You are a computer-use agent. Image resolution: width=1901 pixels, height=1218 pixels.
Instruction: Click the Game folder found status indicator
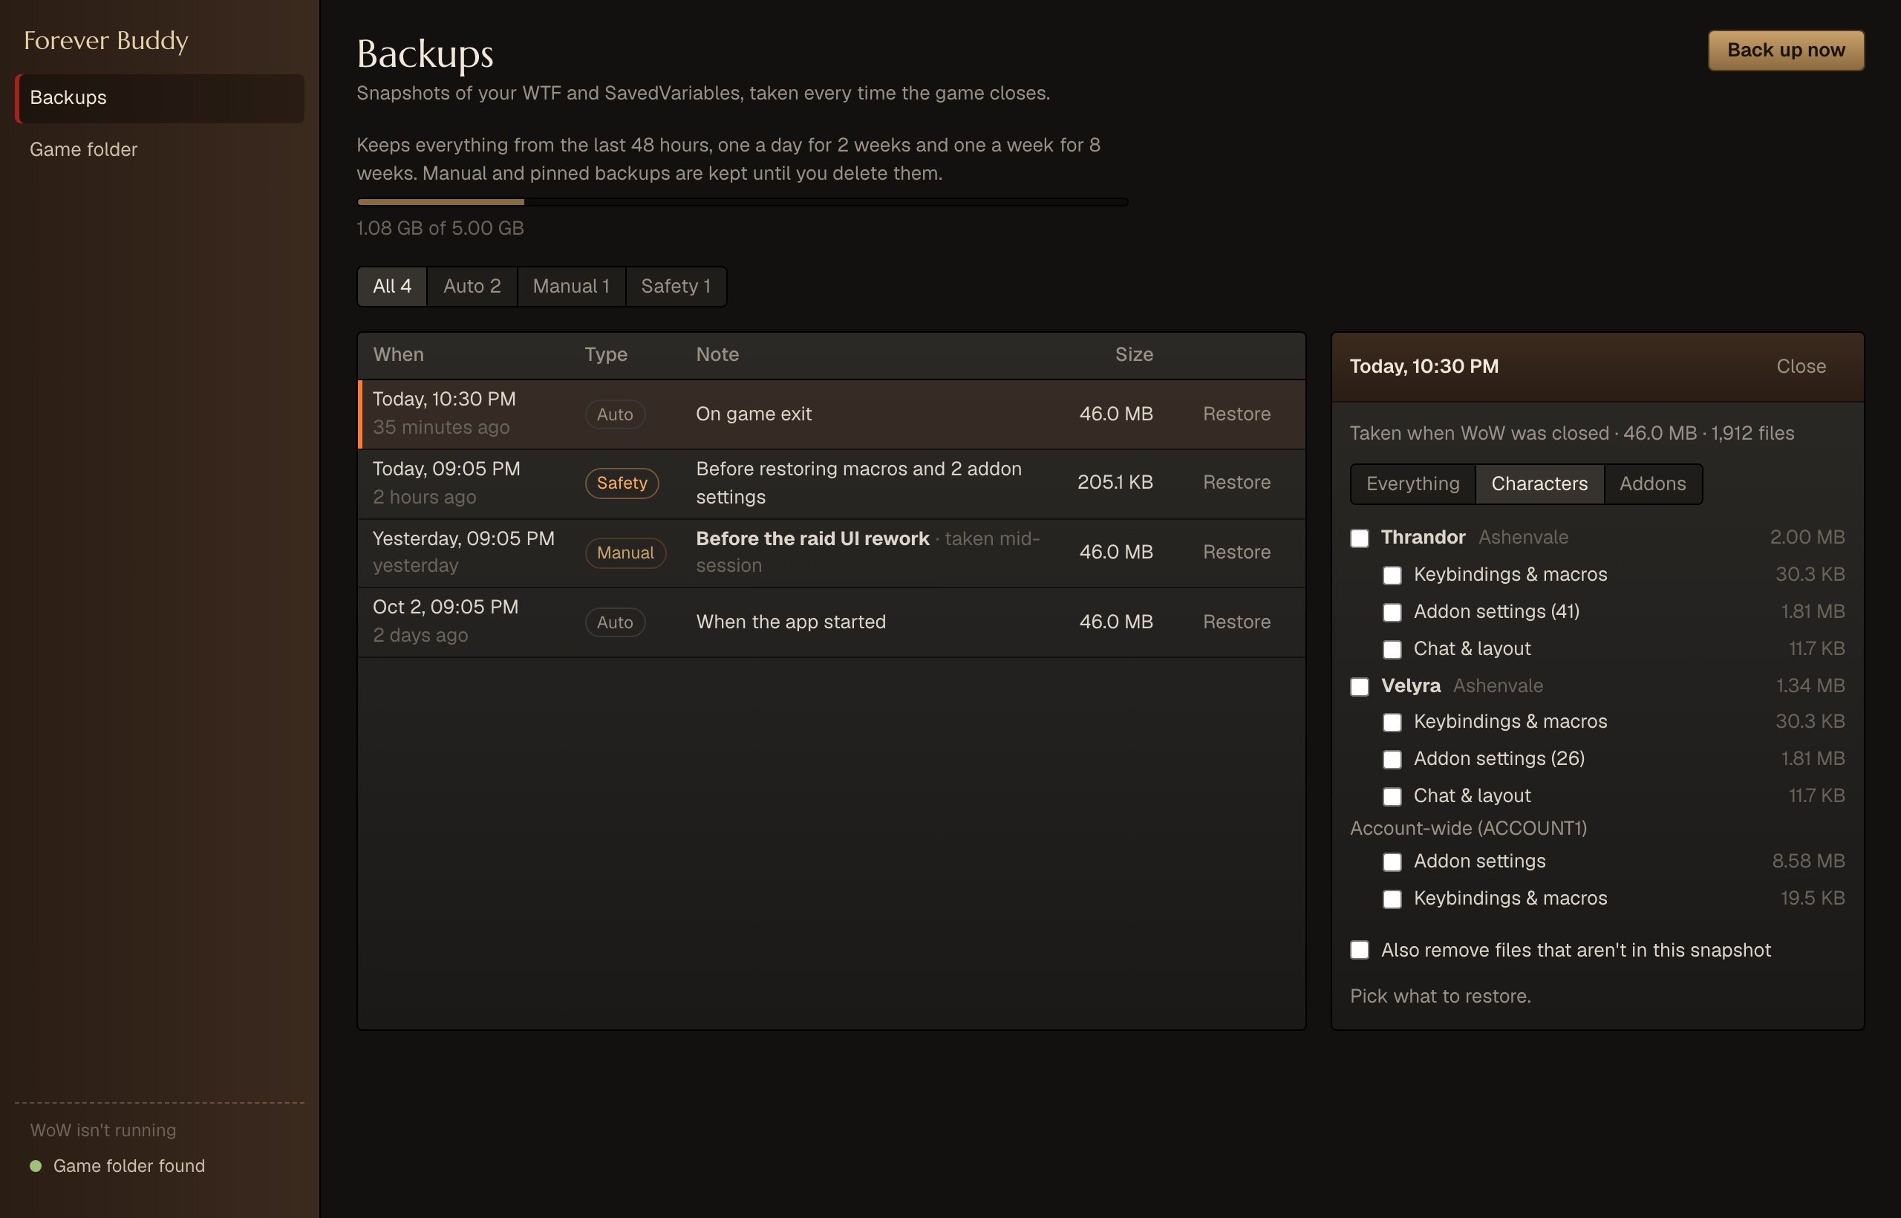117,1166
